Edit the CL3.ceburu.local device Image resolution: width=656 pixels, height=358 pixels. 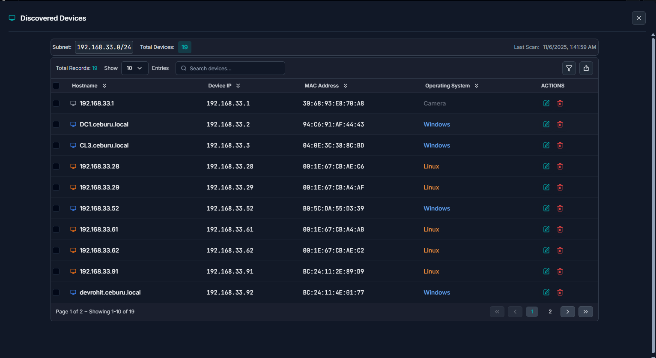(546, 145)
